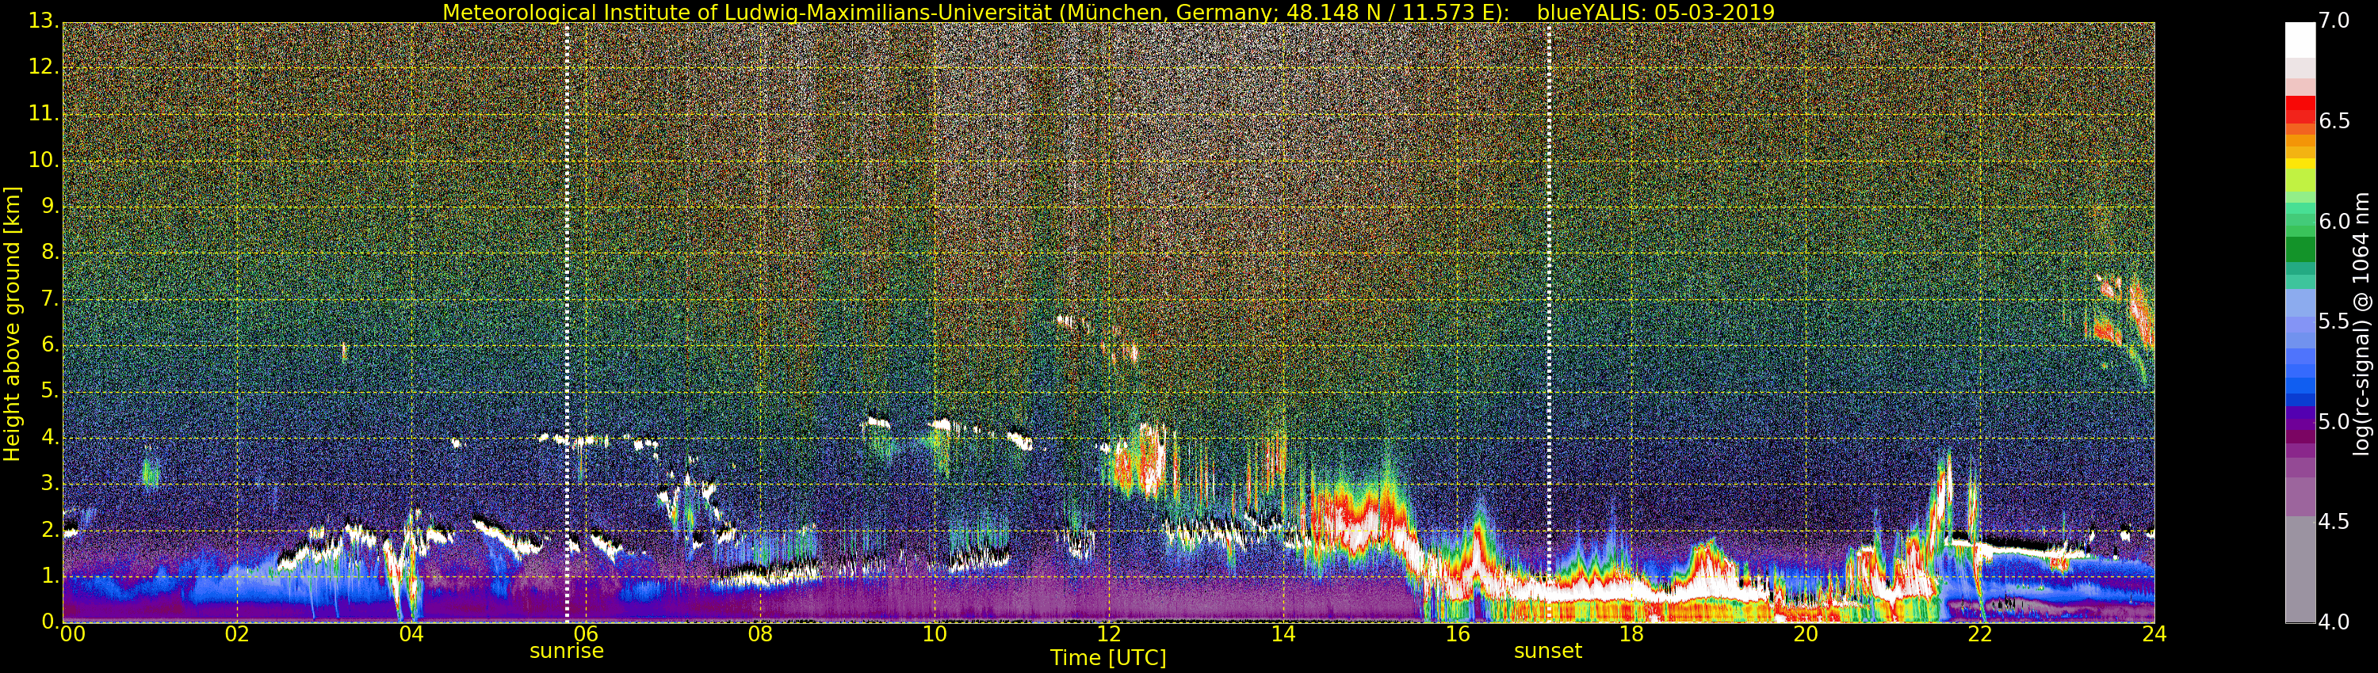The image size is (2378, 673).
Task: Click the '12' time axis tick label
Action: click(x=1109, y=633)
